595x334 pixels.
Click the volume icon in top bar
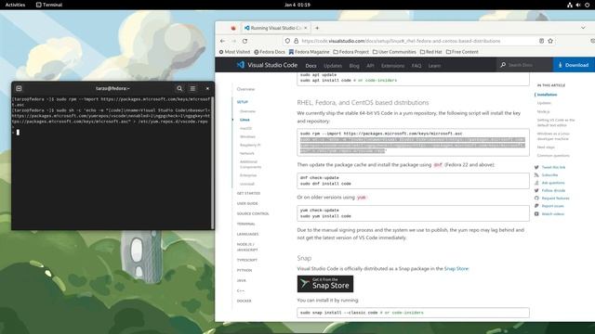578,5
